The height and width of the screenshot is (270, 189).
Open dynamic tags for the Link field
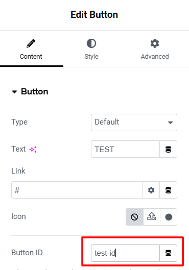tap(169, 190)
